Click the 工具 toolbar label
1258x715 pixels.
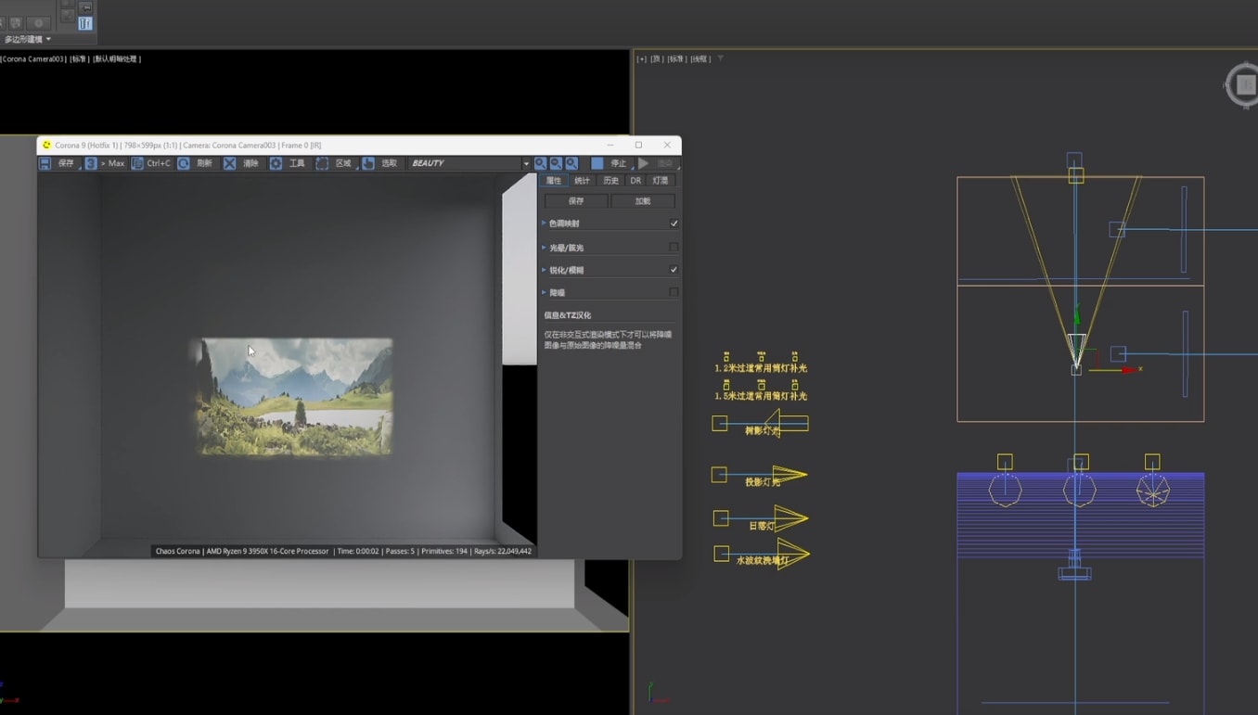[x=297, y=163]
